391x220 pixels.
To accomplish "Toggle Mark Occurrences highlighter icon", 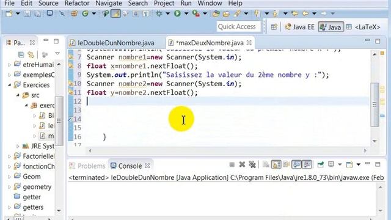I will tap(115, 13).
